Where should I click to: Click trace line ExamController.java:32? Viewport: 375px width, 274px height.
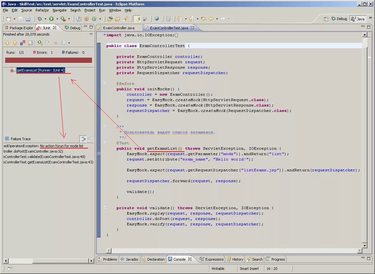coord(33,151)
